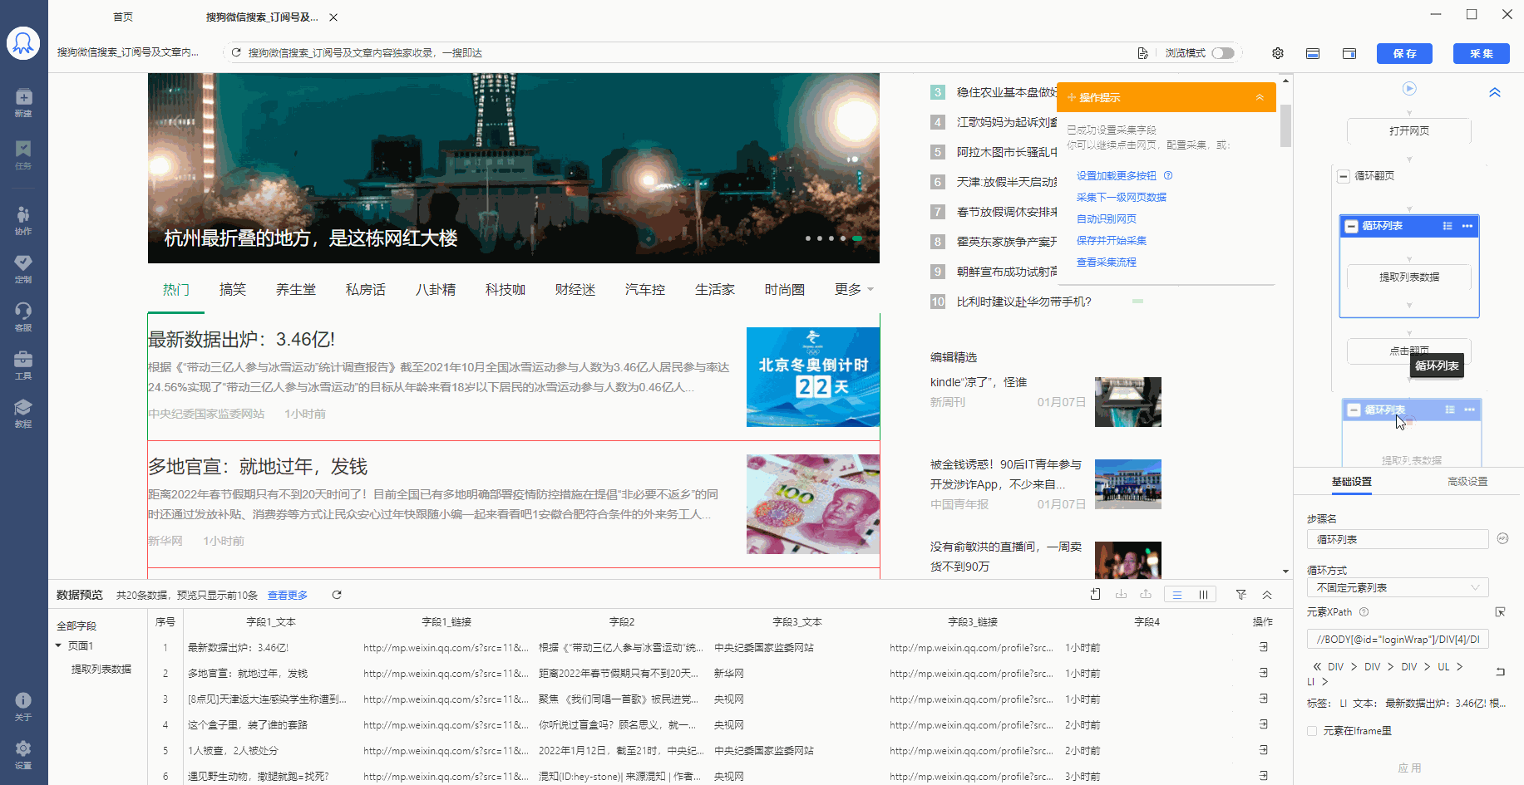The image size is (1524, 785).
Task: Check the 元素在Iframe里 checkbox
Action: coord(1312,731)
